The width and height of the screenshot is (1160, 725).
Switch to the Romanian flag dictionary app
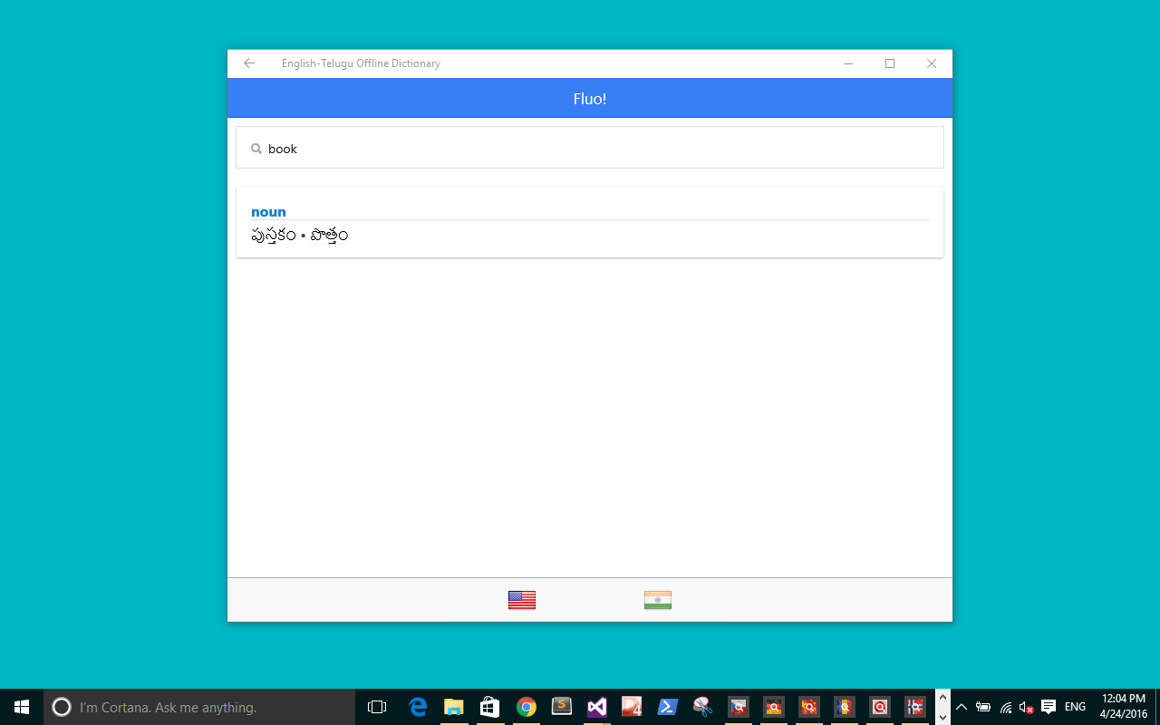coord(845,707)
